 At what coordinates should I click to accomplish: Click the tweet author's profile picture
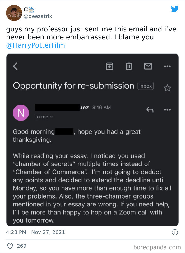[14, 13]
